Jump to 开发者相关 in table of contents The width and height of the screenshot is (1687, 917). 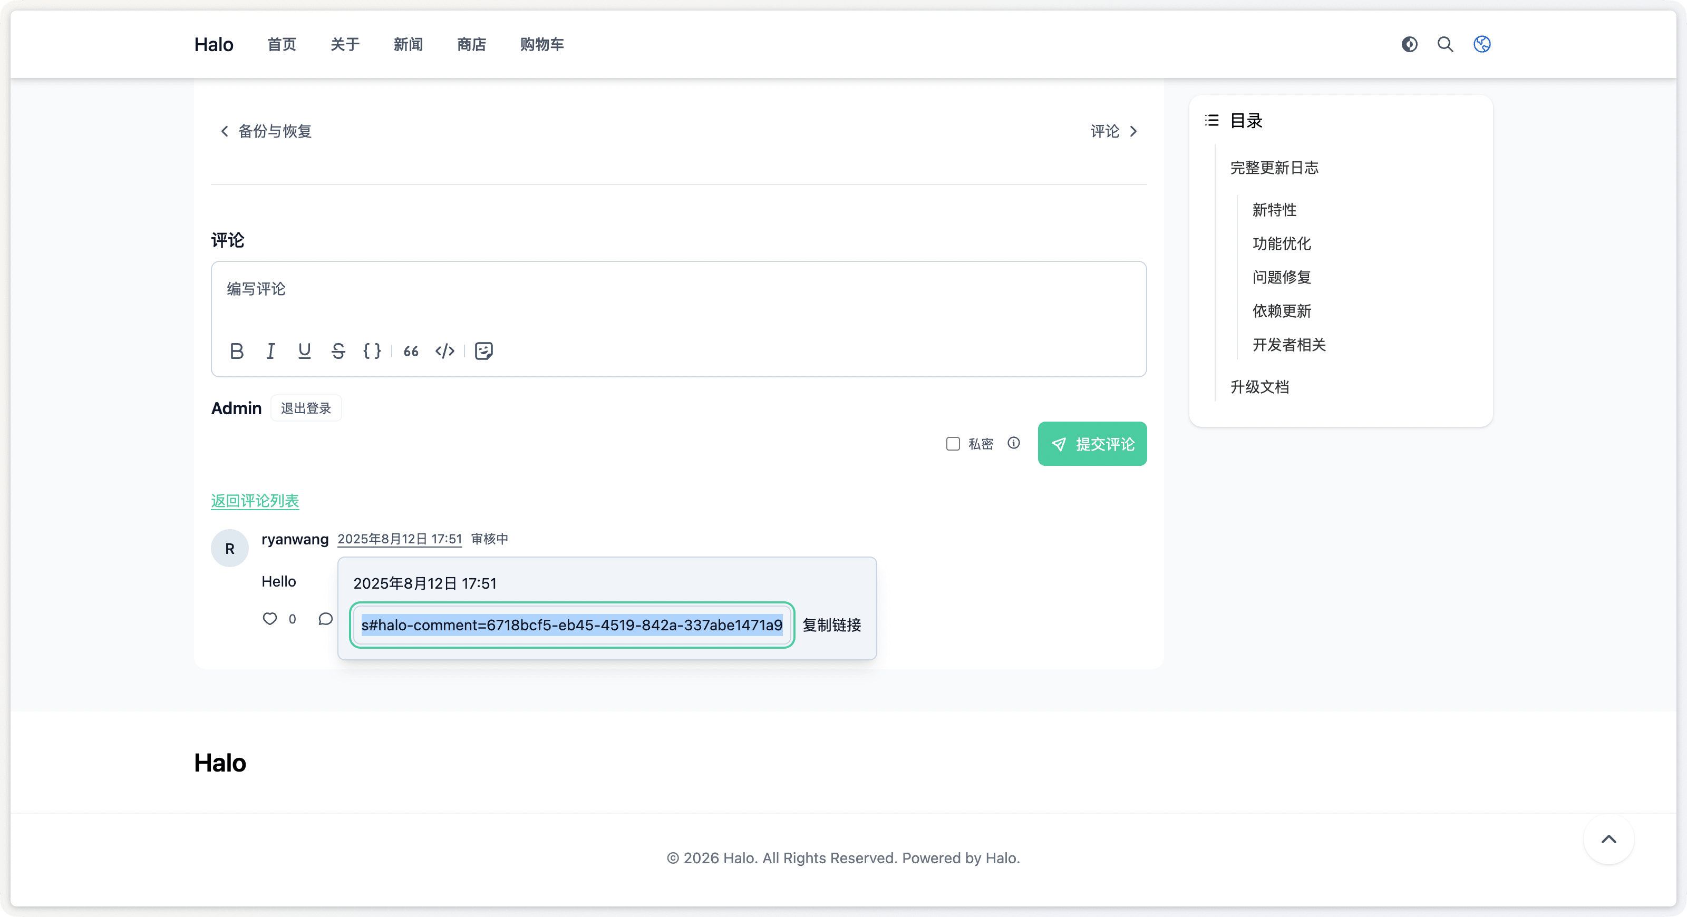(x=1289, y=345)
